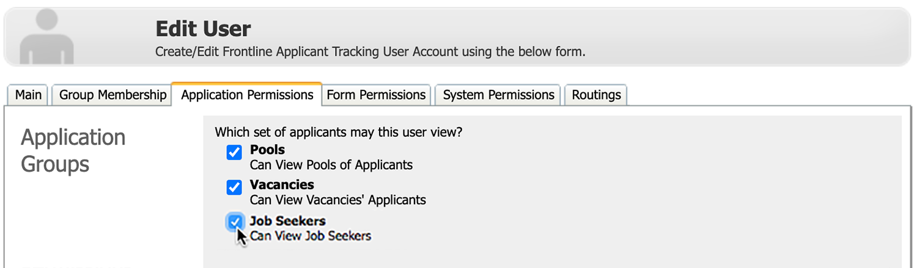Toggle the Job Seekers checkbox
This screenshot has height=268, width=917.
click(x=234, y=223)
